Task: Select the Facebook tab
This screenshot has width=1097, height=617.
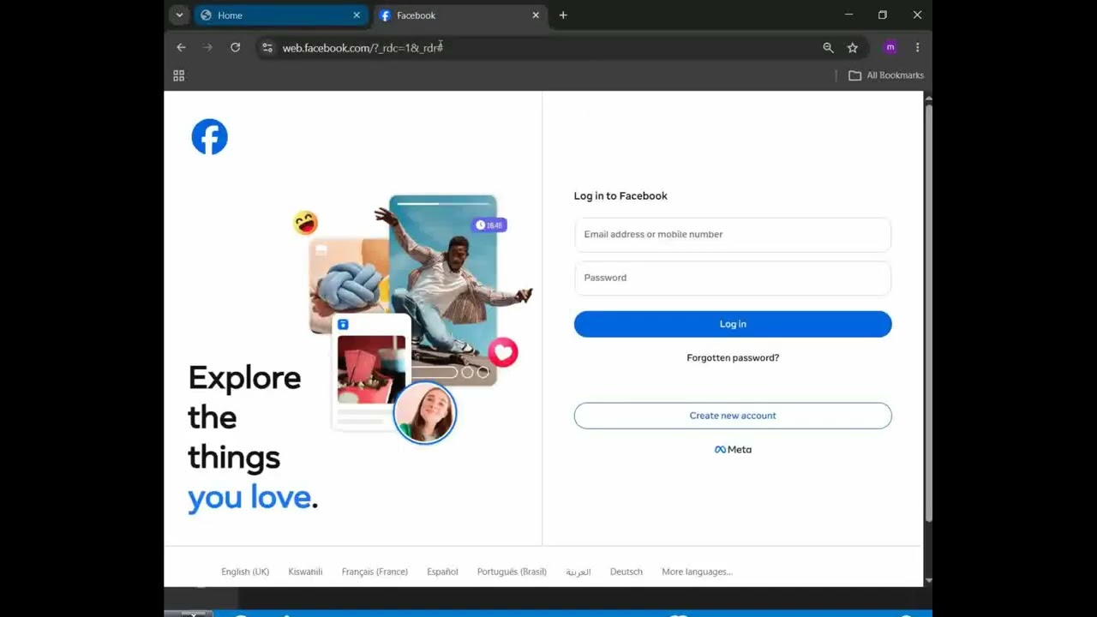Action: pyautogui.click(x=459, y=15)
